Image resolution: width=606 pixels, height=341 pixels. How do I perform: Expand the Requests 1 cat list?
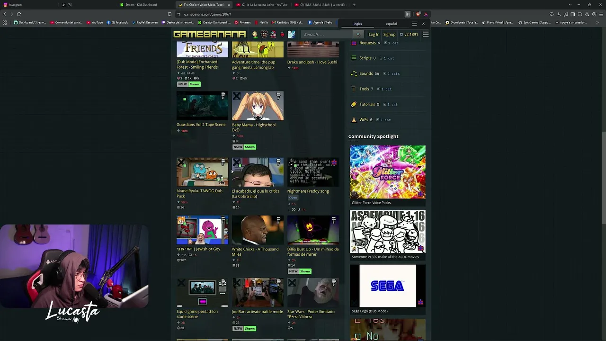[391, 43]
